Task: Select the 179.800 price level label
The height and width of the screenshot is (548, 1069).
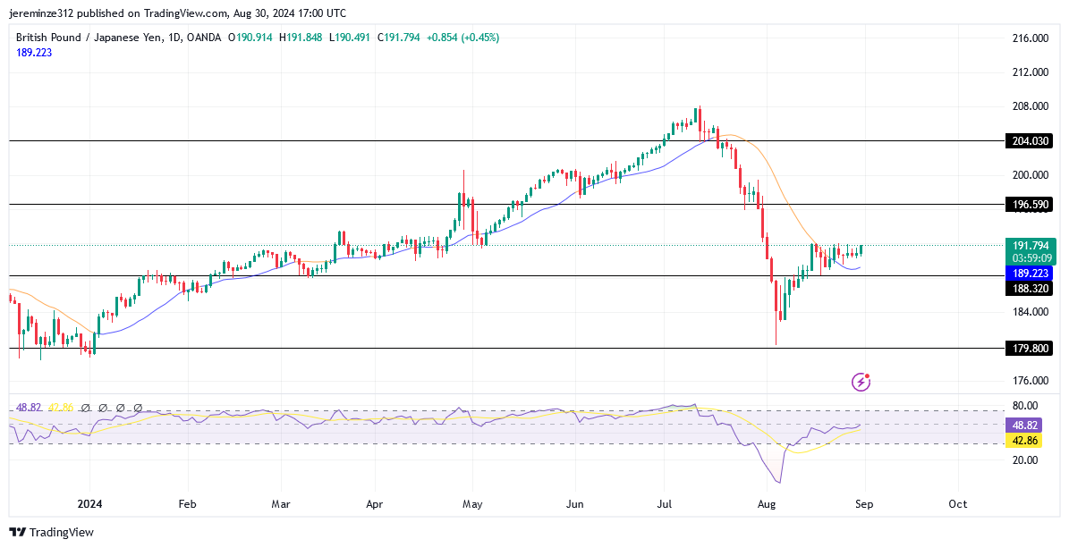Action: (1030, 349)
